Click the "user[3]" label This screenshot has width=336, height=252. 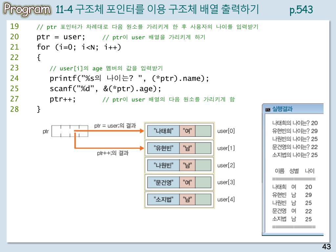226,182
